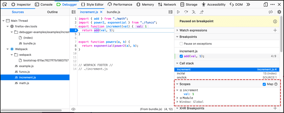The image size is (284, 113).
Task: Add a watch expression with plus icon
Action: pos(275,30)
